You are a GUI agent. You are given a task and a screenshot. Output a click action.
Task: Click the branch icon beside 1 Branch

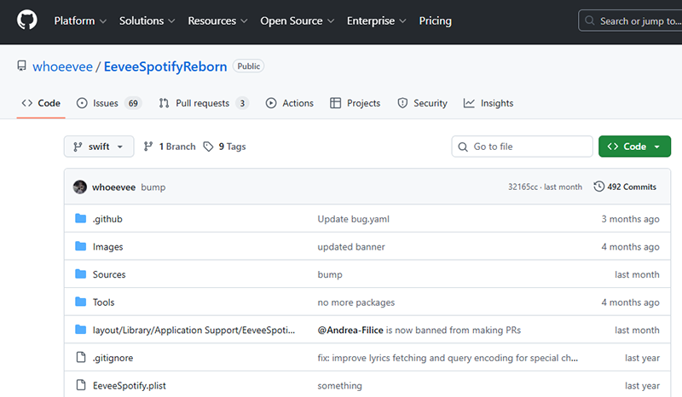click(x=148, y=147)
